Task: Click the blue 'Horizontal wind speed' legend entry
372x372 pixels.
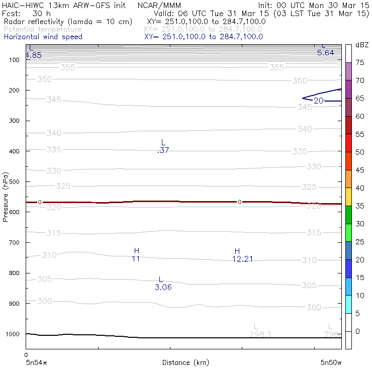Action: (43, 37)
